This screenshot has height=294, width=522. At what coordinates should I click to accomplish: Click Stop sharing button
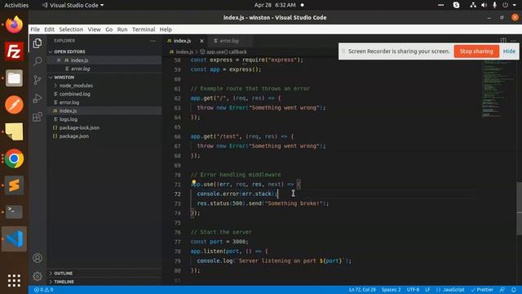click(x=476, y=51)
